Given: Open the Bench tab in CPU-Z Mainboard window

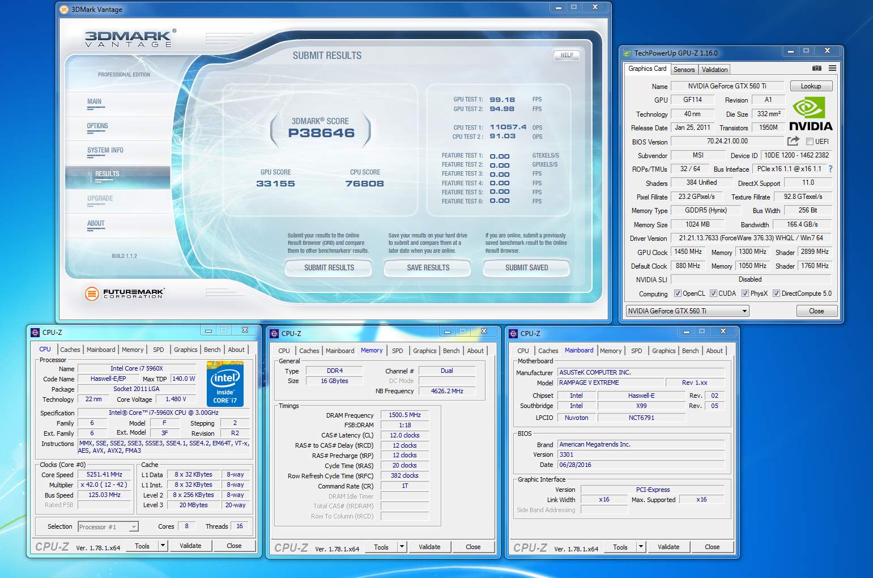Looking at the screenshot, I should [x=690, y=351].
